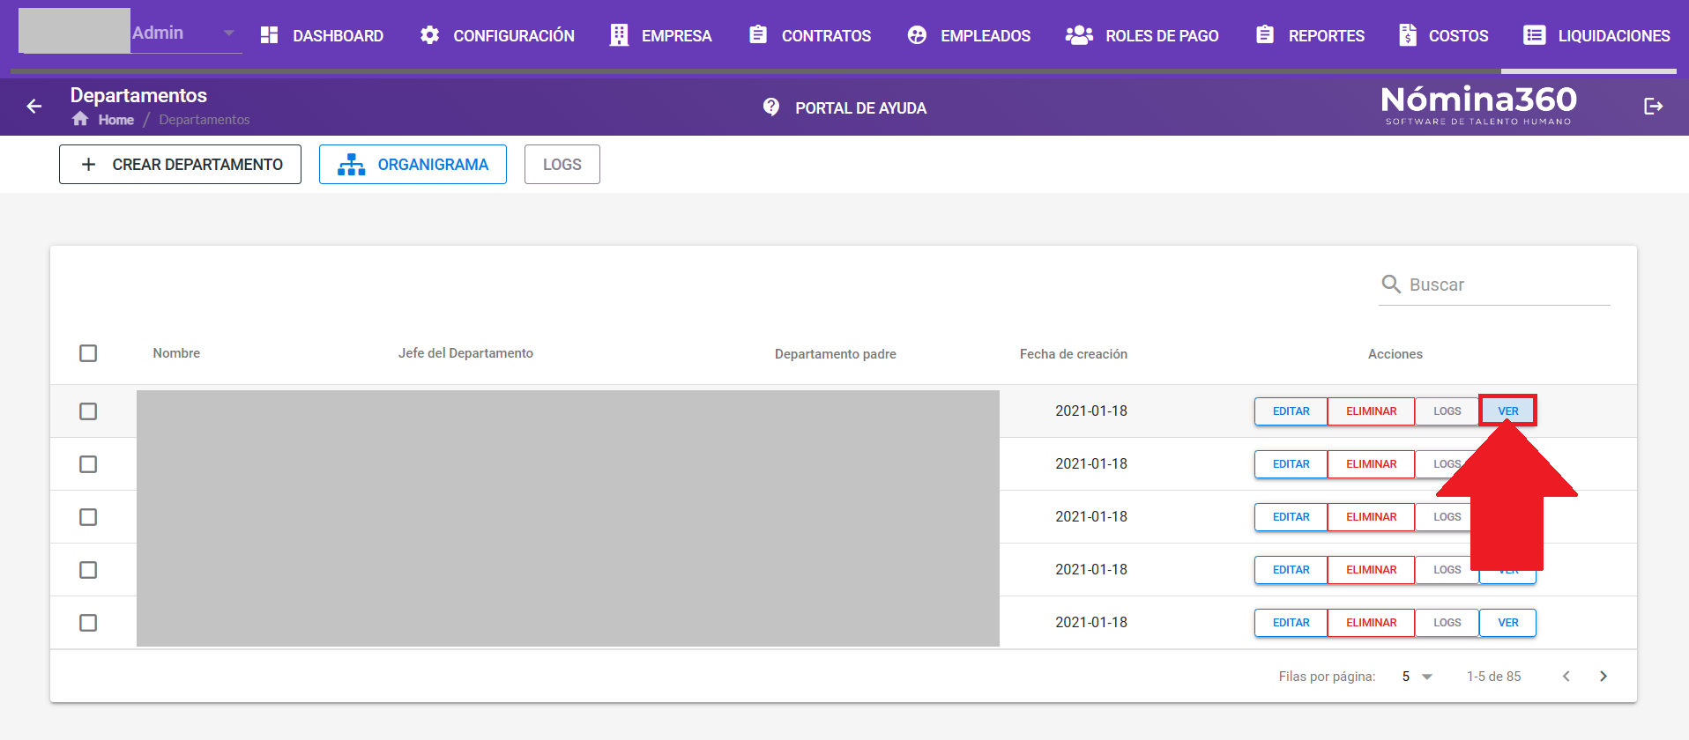
Task: Click the Empleados face icon
Action: pos(917,35)
